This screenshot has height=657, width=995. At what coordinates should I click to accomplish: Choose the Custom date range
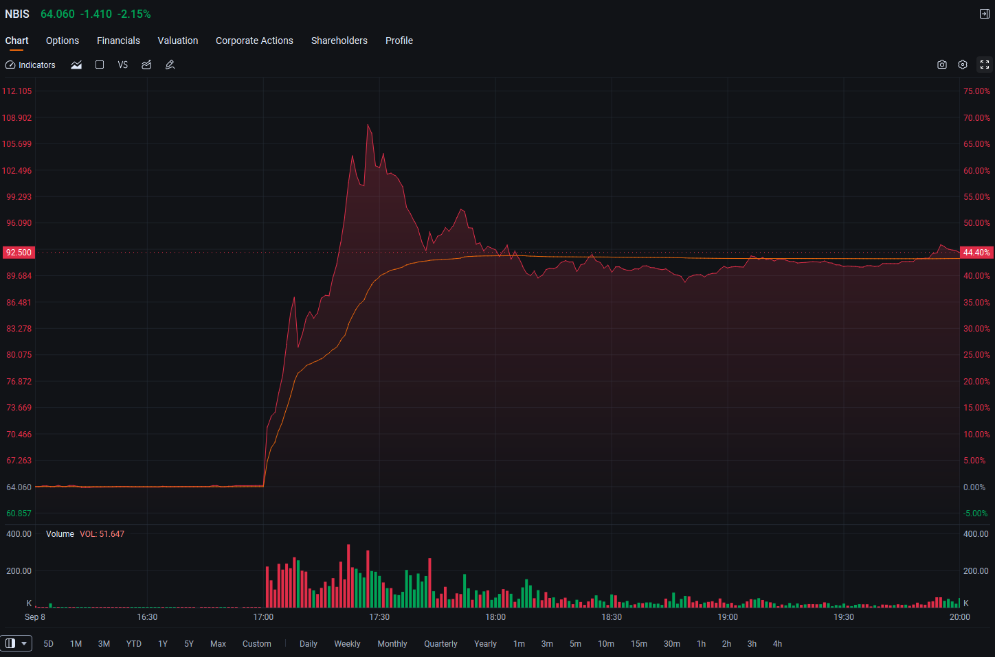pyautogui.click(x=257, y=644)
